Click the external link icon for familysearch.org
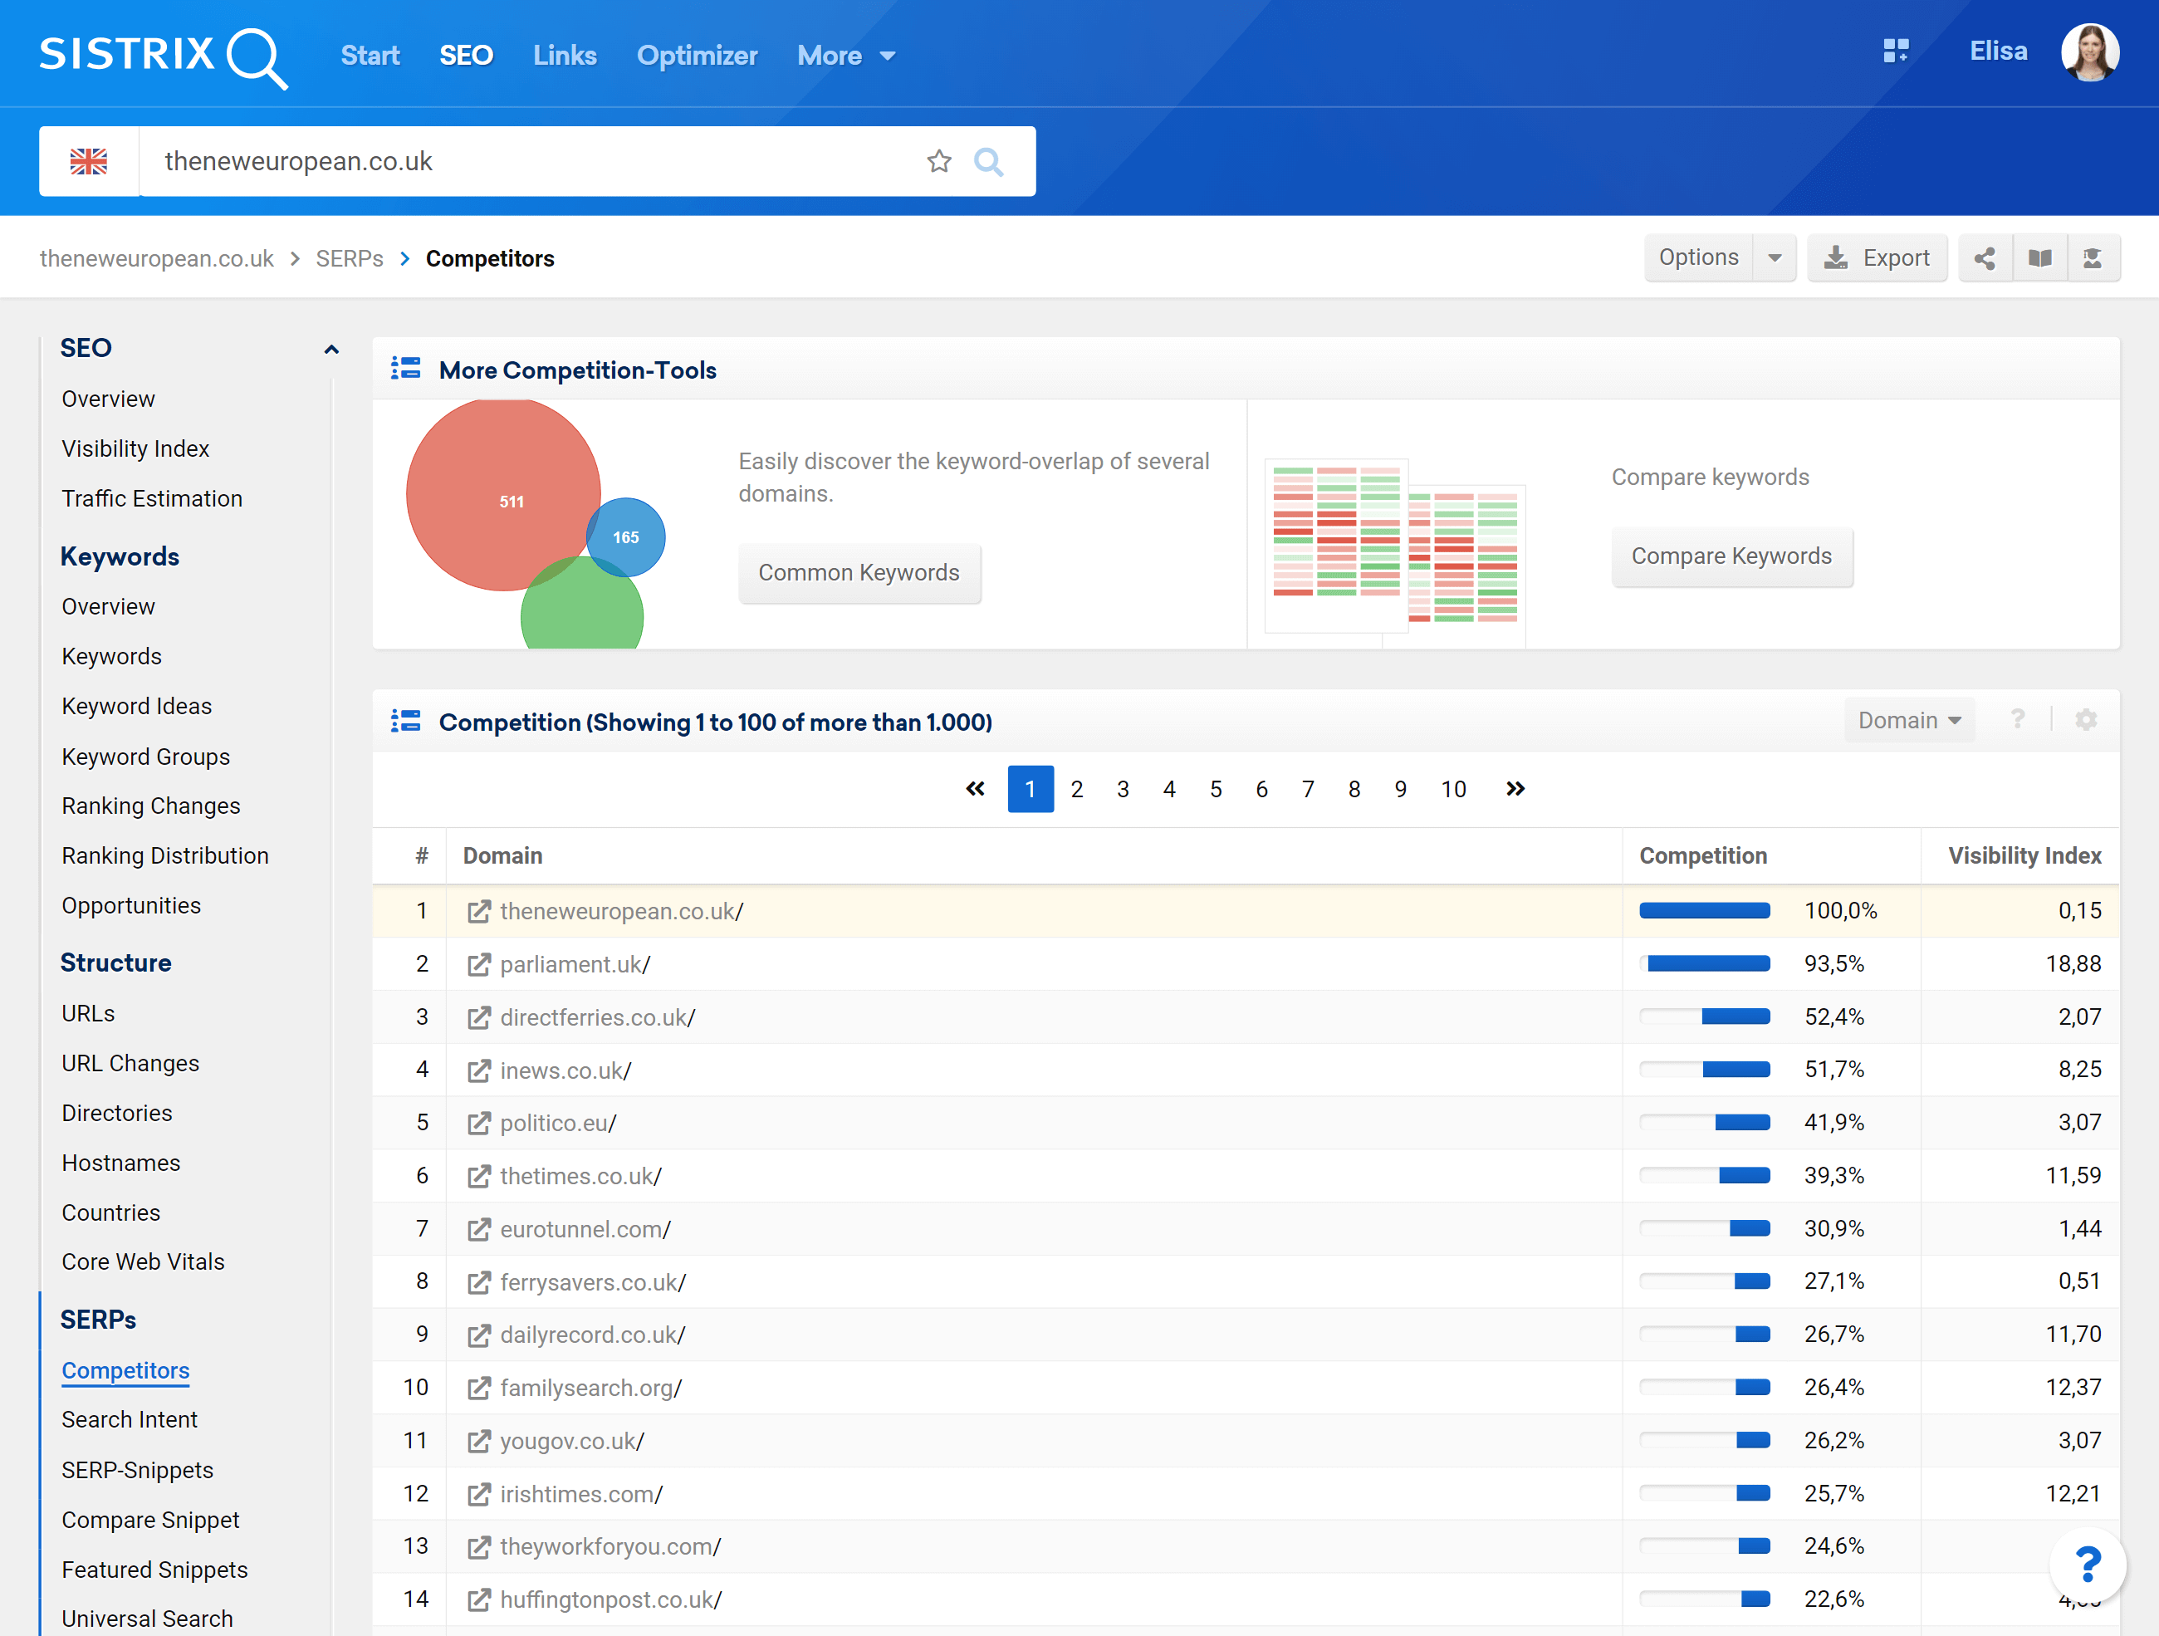Screen dimensions: 2159x1636 (x=478, y=1387)
